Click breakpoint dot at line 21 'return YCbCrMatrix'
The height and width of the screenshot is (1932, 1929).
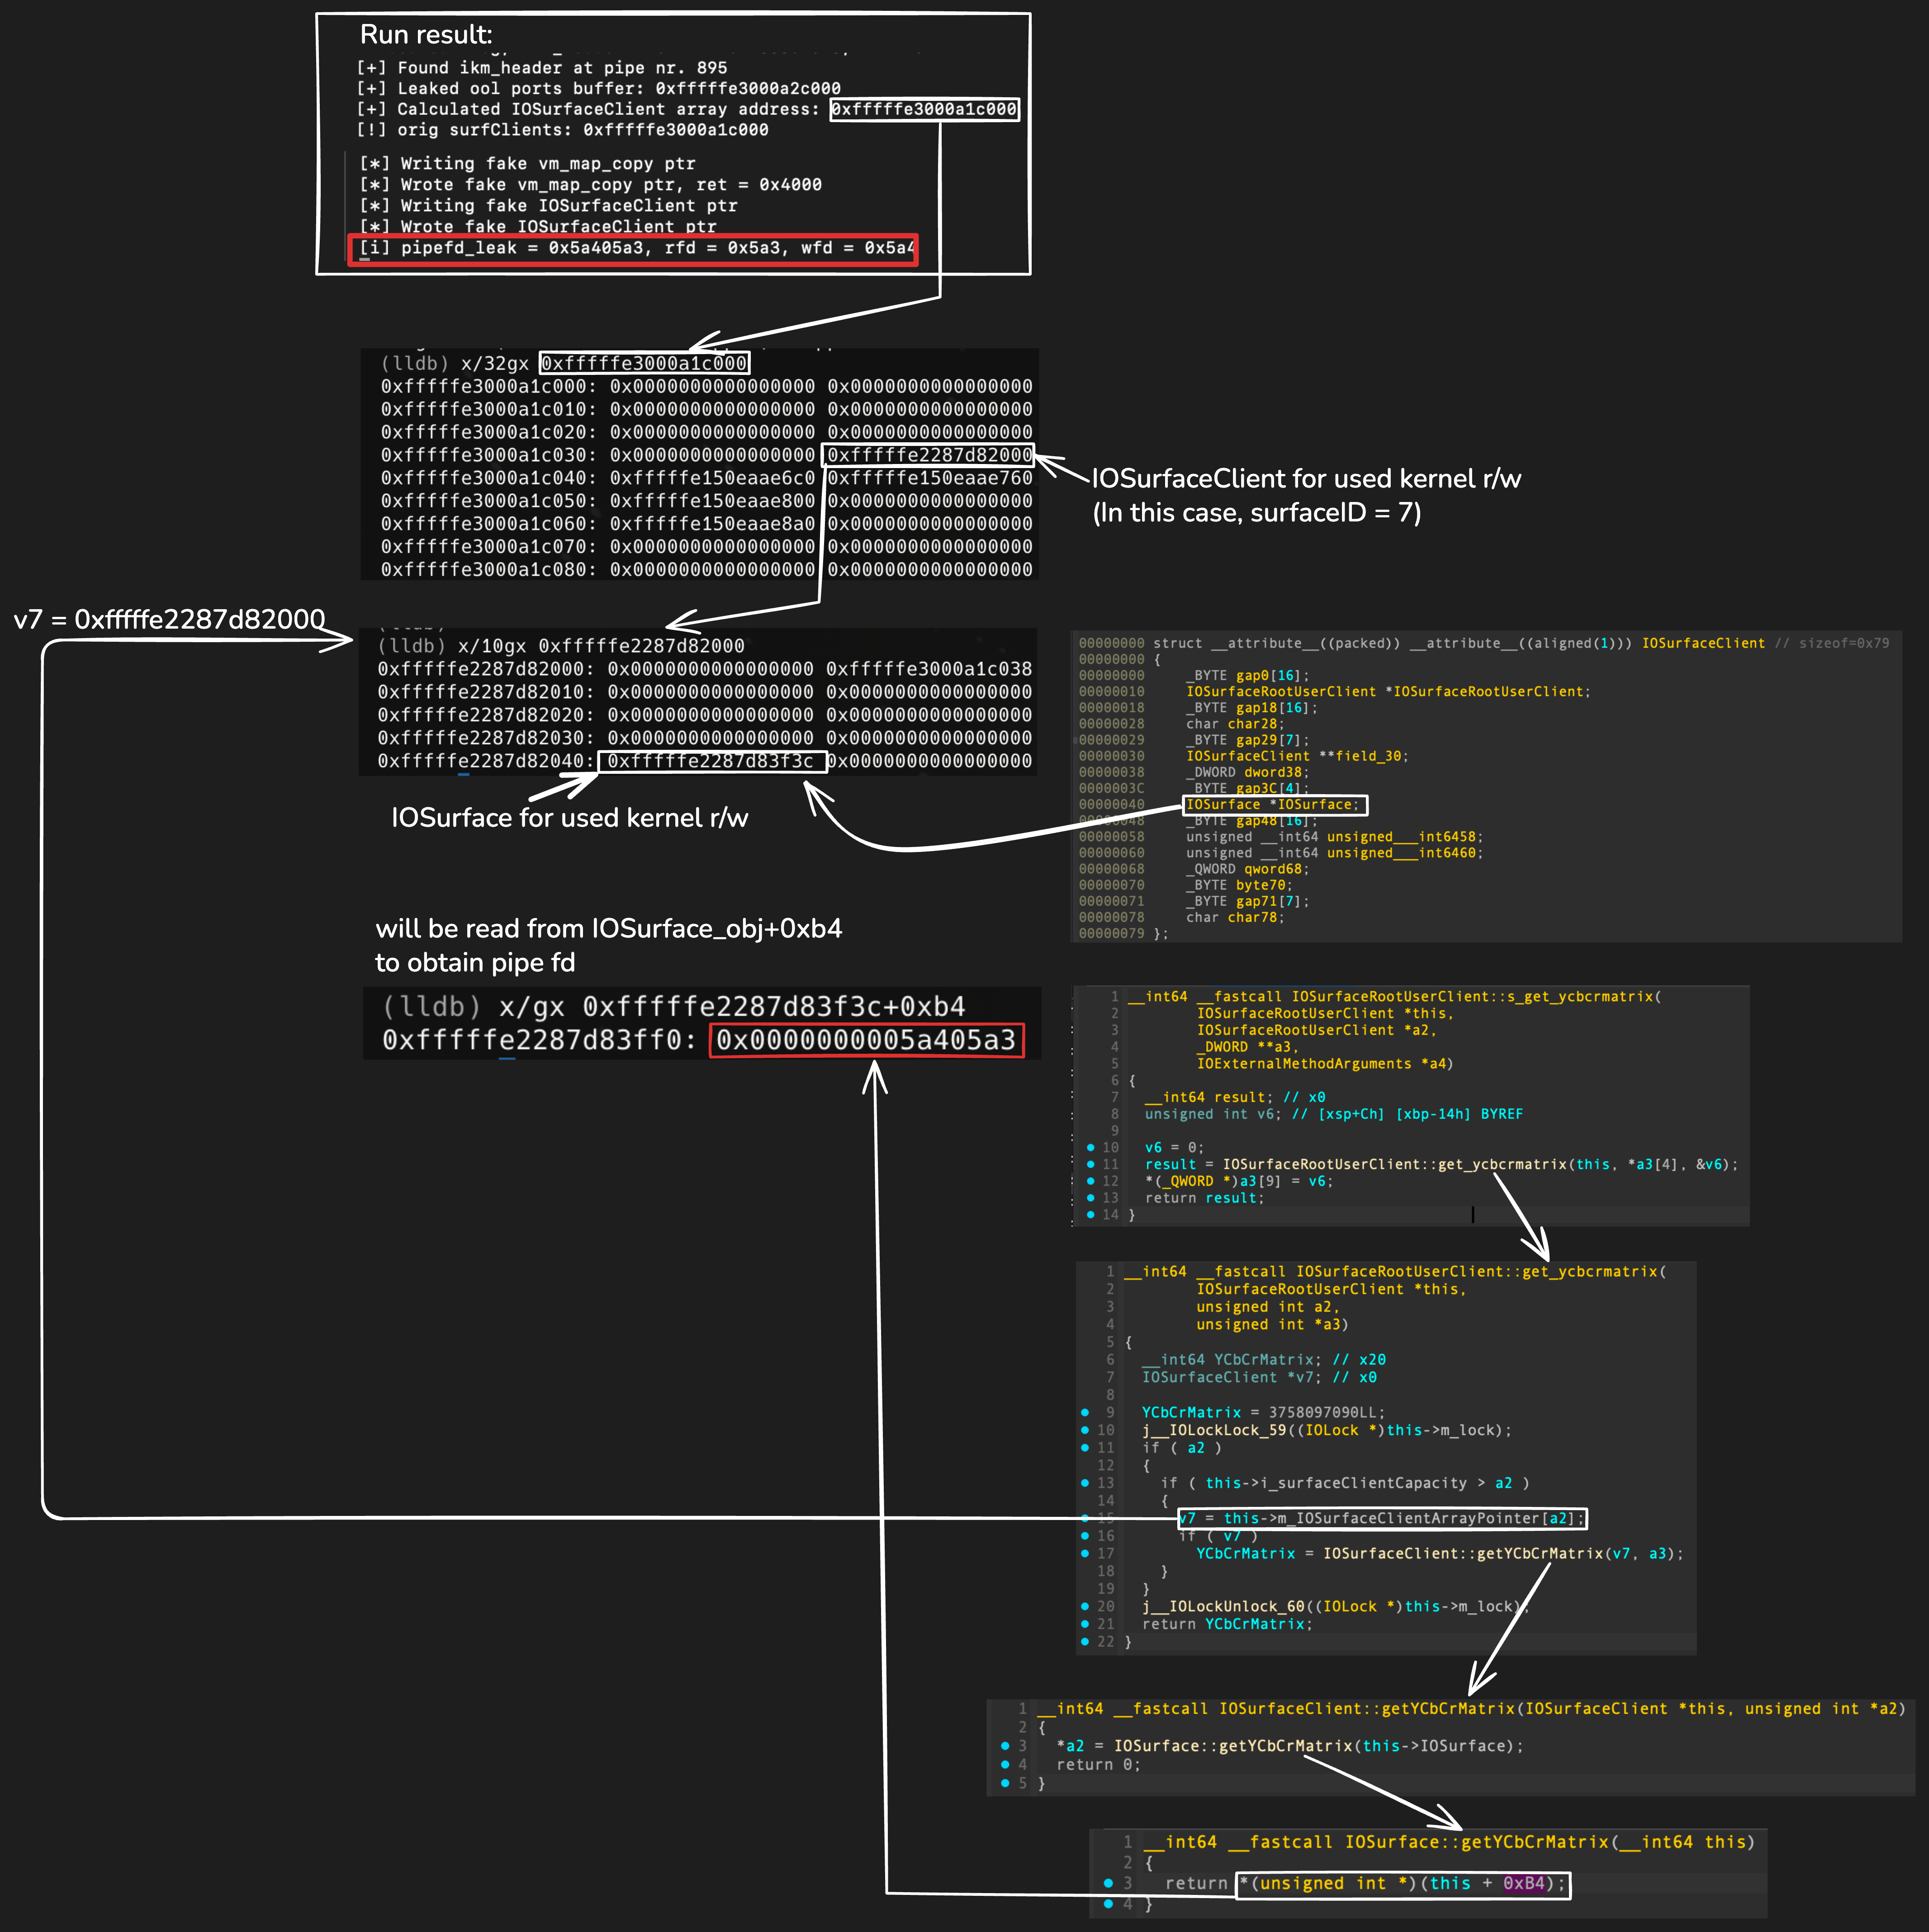pos(1085,1624)
